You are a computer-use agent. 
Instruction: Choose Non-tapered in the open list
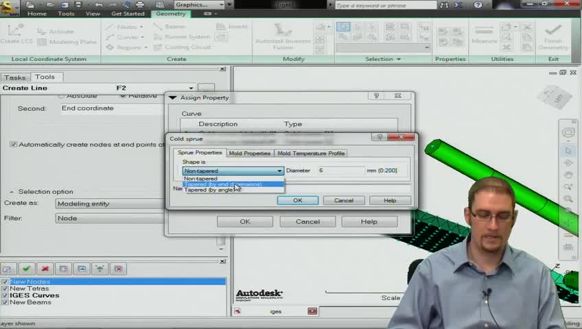point(233,179)
